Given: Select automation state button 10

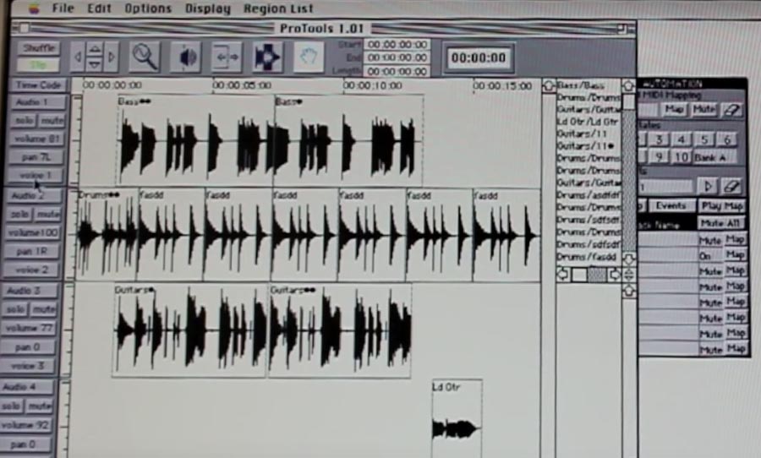Looking at the screenshot, I should [681, 156].
